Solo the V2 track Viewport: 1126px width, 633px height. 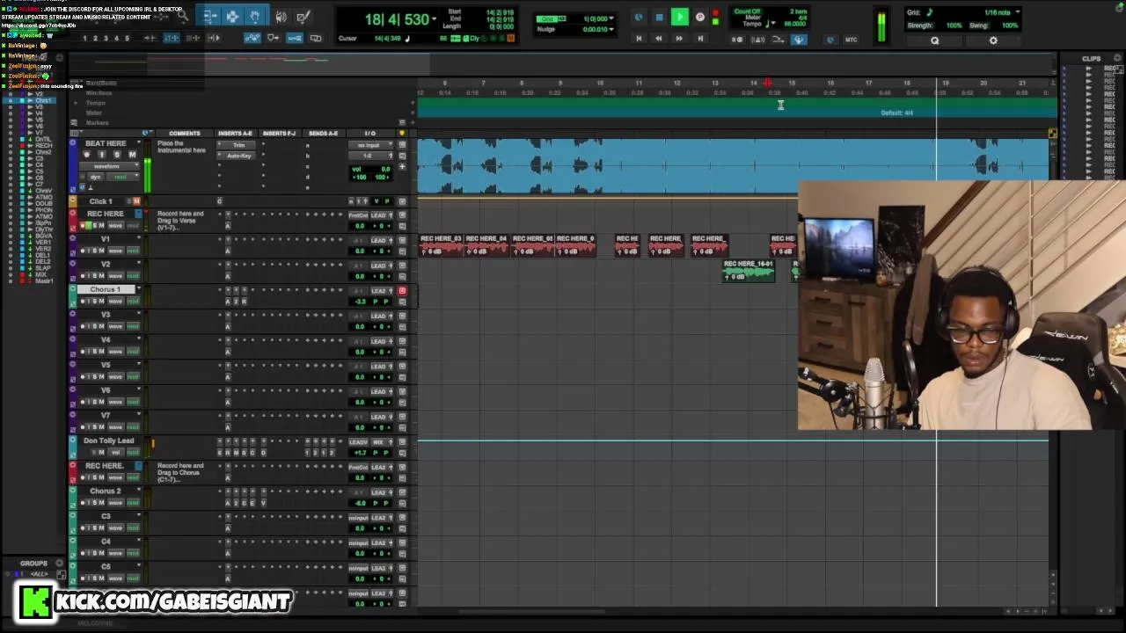click(94, 276)
